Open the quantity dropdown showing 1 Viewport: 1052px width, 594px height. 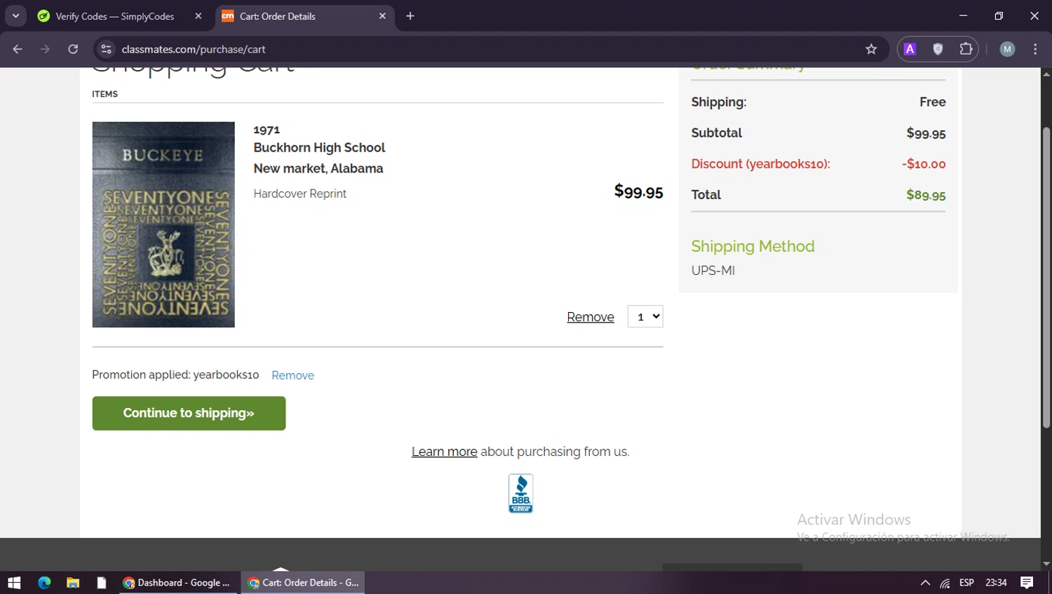pos(645,316)
